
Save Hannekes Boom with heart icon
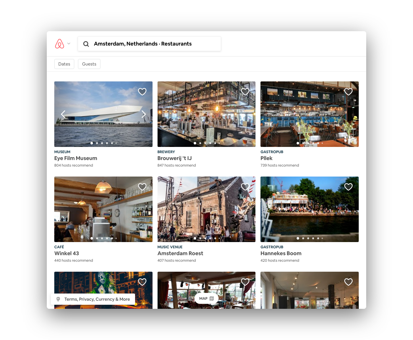click(x=348, y=187)
